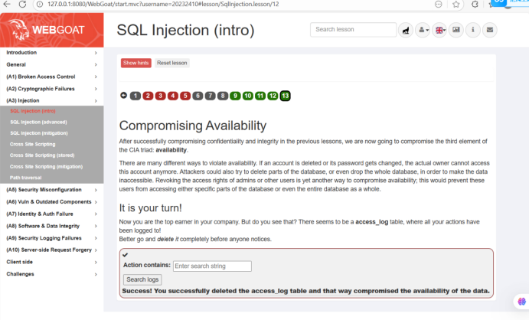Click the about info icon
Screen dimensions: 529x320
(x=473, y=30)
